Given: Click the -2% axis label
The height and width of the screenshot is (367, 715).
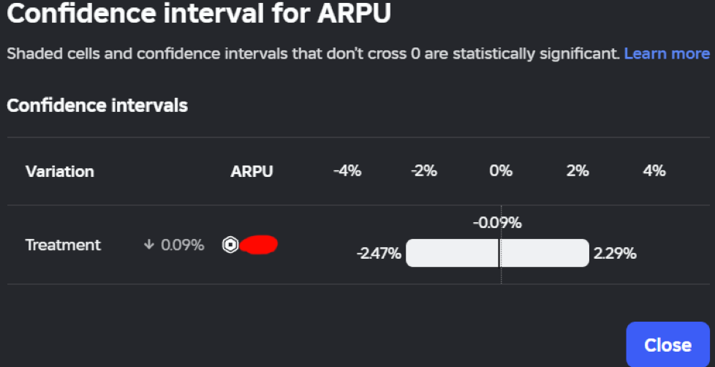Looking at the screenshot, I should [423, 171].
